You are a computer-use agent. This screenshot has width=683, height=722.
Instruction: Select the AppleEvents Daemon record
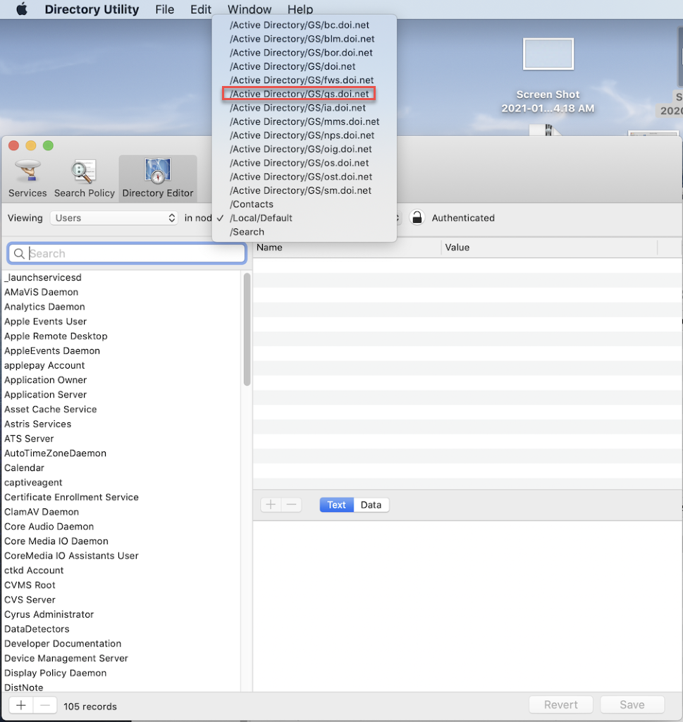pos(121,351)
